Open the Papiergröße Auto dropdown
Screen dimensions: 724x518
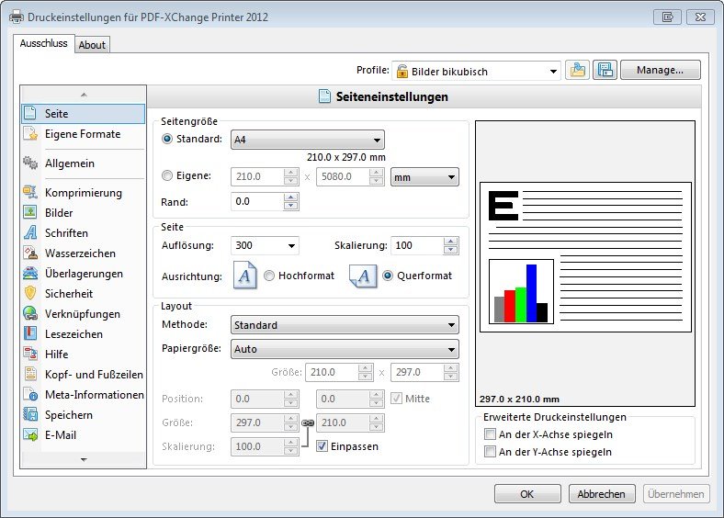[x=344, y=349]
